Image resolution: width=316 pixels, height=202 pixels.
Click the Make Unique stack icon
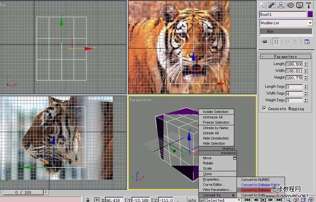[x=287, y=42]
